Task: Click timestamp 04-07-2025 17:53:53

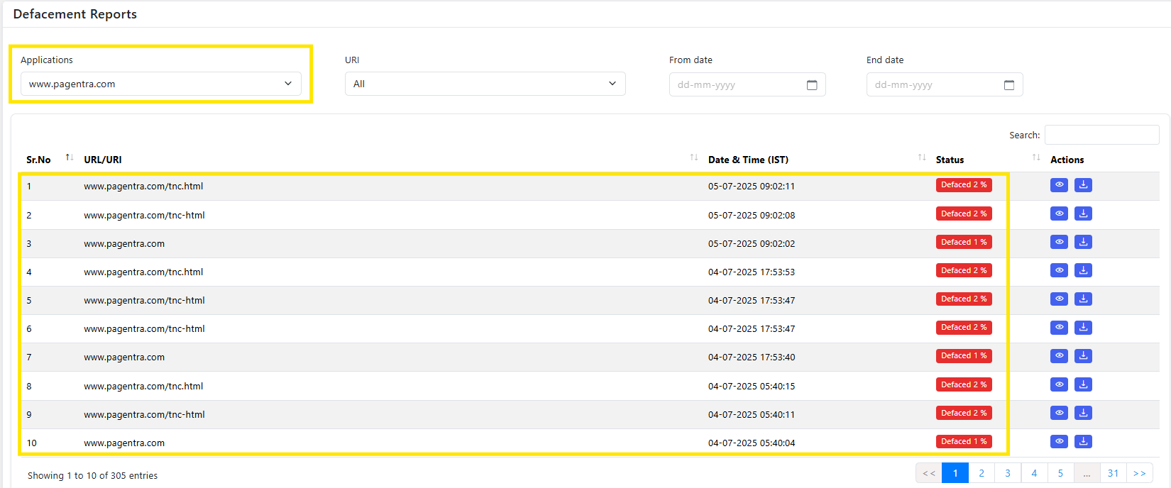Action: 752,272
